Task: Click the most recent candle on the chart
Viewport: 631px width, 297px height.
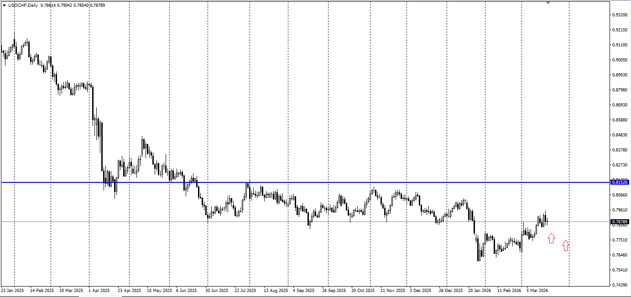Action: click(547, 221)
